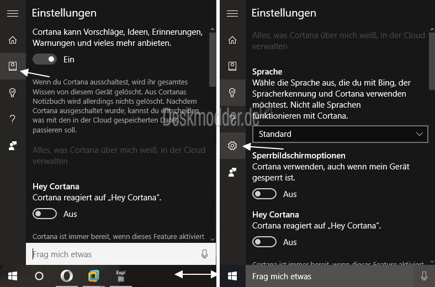Click the Einstellungen heading in right panel
The image size is (435, 287).
click(x=284, y=13)
